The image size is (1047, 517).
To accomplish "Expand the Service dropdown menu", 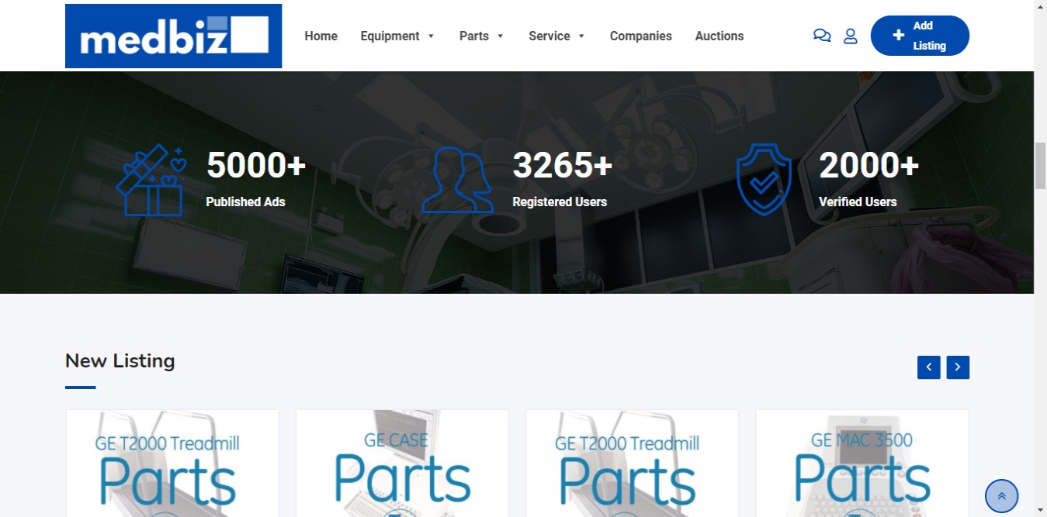I will click(556, 36).
